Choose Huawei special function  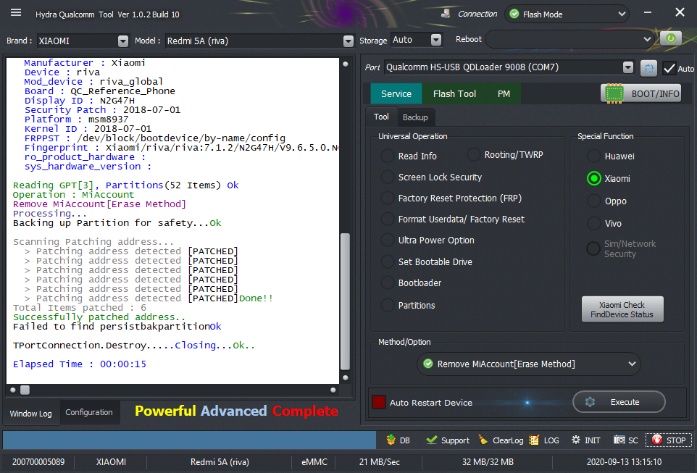(x=611, y=156)
